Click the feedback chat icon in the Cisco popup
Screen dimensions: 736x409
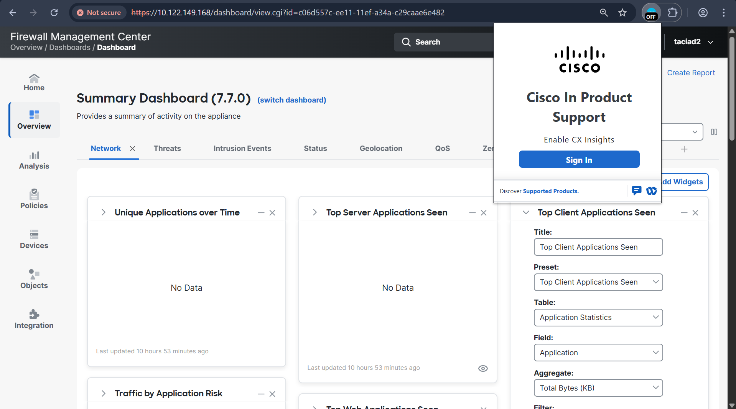click(637, 190)
